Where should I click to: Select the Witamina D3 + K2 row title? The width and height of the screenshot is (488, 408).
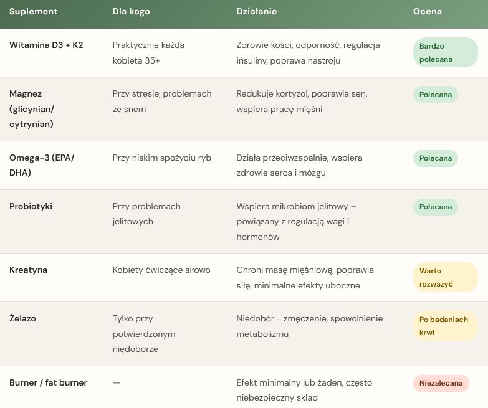coord(47,45)
